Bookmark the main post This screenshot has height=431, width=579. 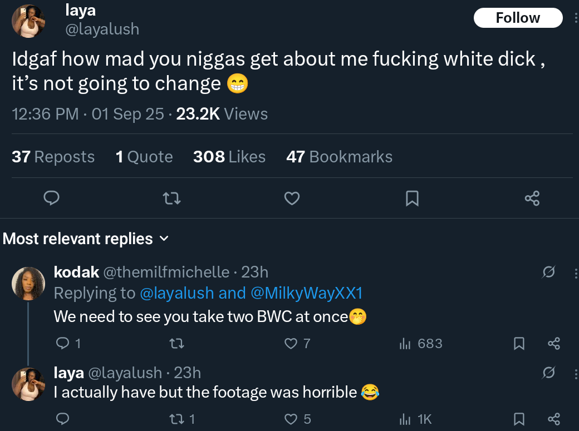point(412,197)
